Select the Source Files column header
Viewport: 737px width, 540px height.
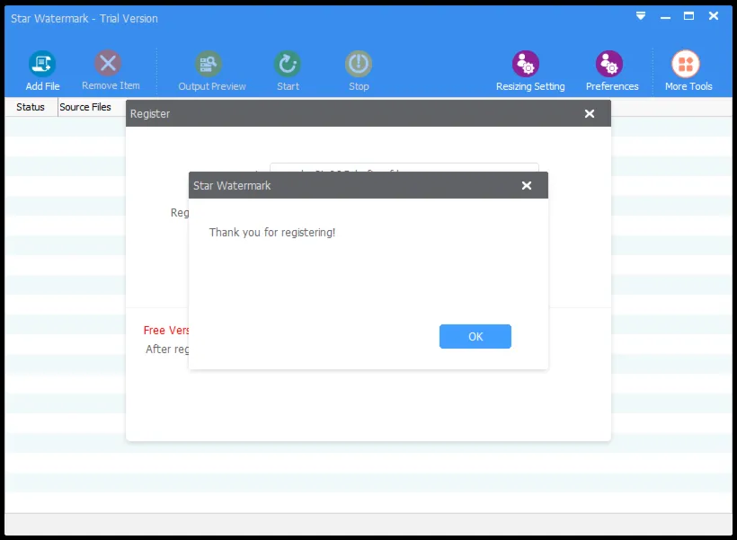click(85, 107)
